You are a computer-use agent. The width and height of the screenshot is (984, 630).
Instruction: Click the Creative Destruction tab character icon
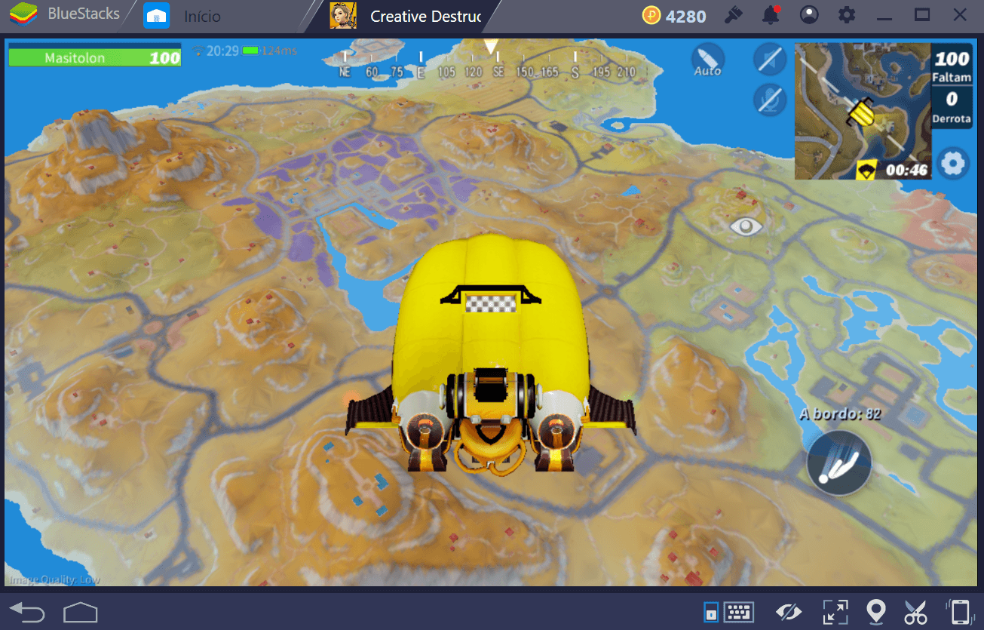(343, 15)
